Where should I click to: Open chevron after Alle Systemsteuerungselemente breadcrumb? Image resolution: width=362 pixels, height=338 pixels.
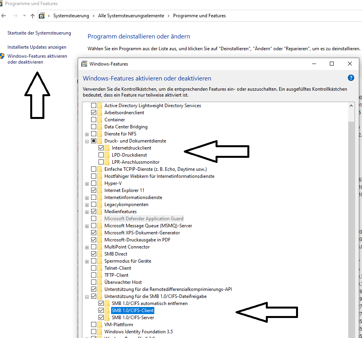click(168, 16)
